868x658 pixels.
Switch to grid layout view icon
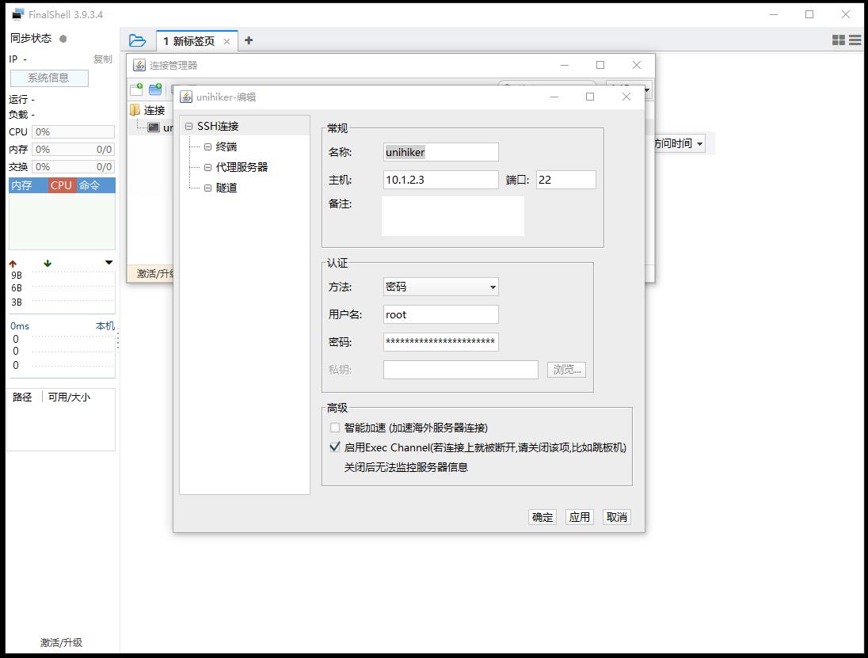tap(839, 40)
